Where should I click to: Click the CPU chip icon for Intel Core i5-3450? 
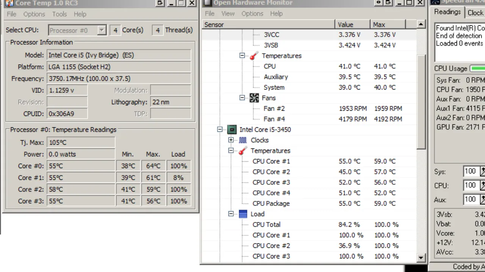click(x=232, y=130)
